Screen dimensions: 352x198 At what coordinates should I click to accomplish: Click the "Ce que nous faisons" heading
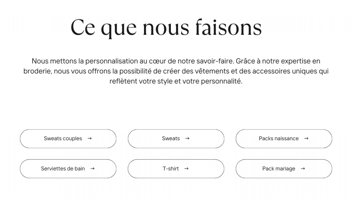(166, 27)
